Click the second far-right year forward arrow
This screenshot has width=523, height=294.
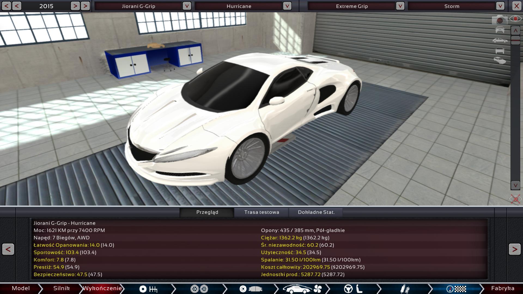85,6
